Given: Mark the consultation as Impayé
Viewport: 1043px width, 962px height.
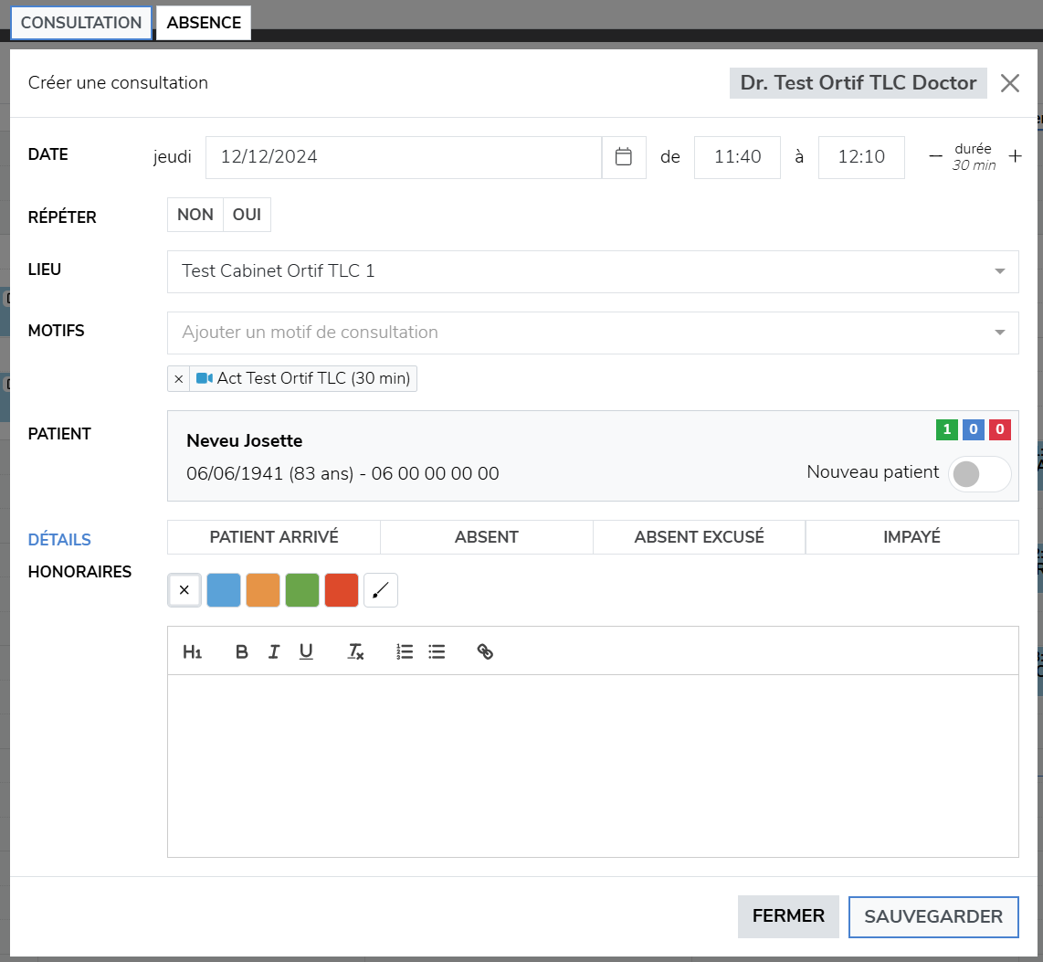Looking at the screenshot, I should click(x=912, y=537).
